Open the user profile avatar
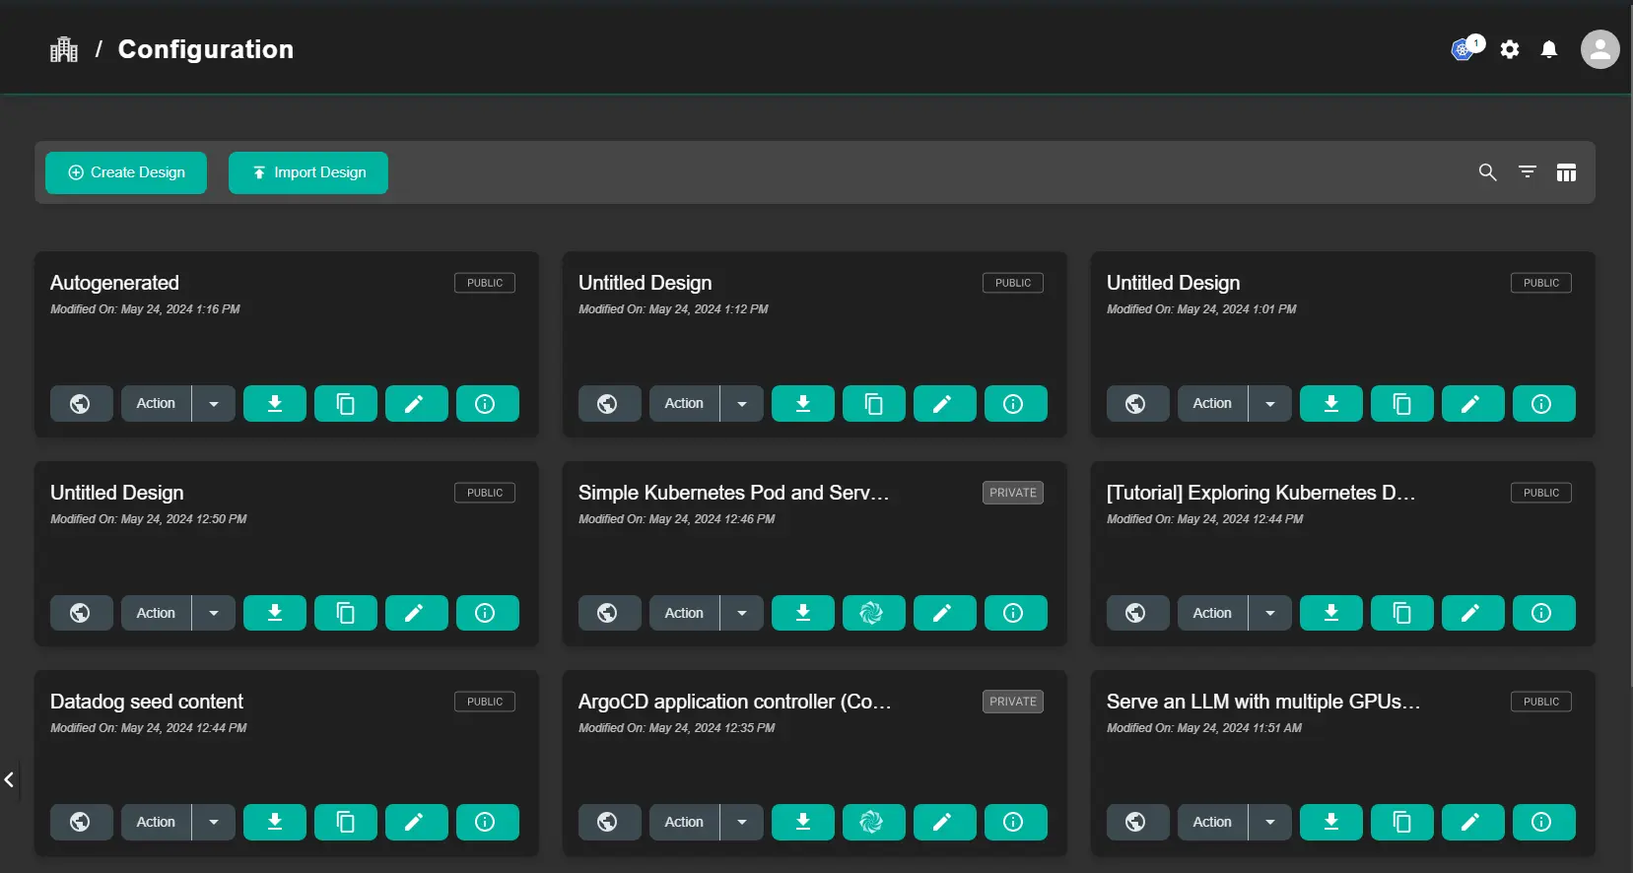This screenshot has width=1633, height=873. (x=1599, y=49)
